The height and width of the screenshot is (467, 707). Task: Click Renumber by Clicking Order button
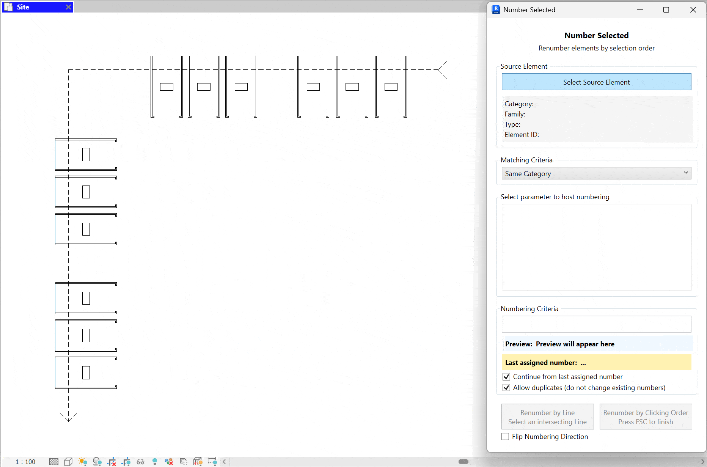pos(646,417)
